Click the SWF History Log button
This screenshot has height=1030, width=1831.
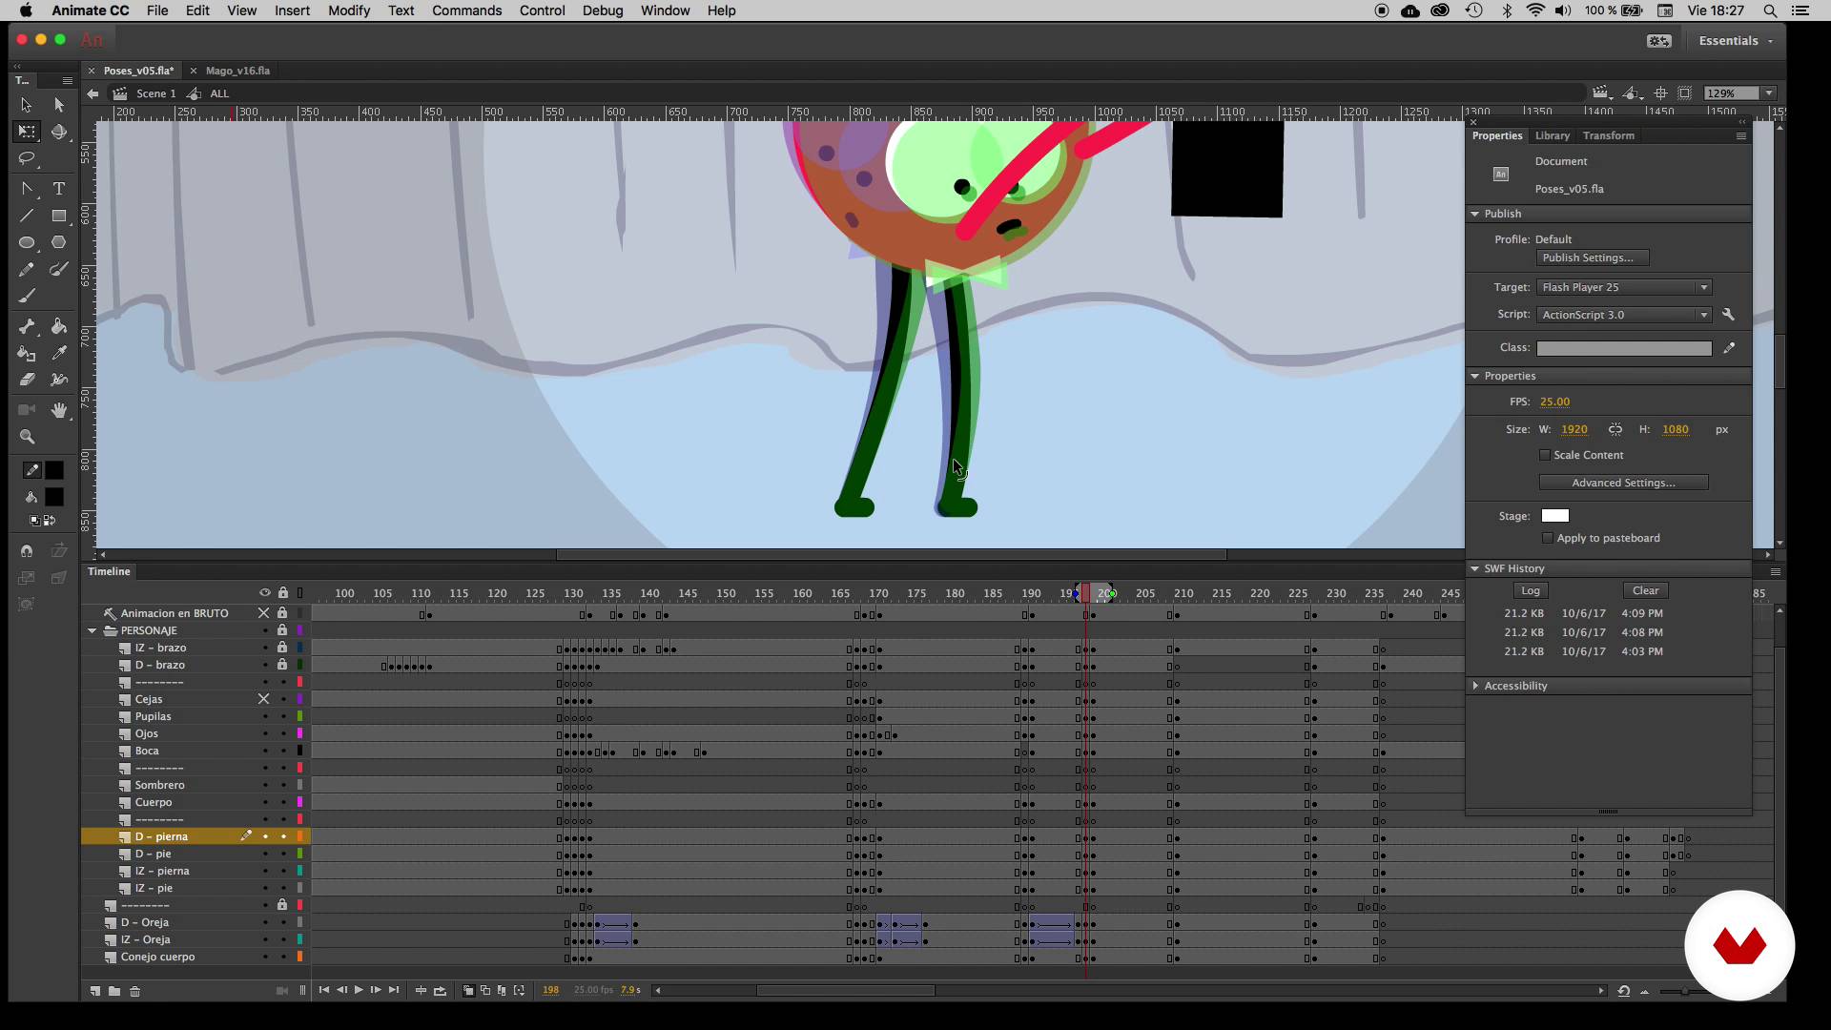click(1530, 591)
